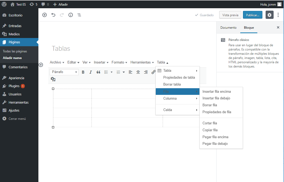Image resolution: width=284 pixels, height=182 pixels.
Task: Click the Publicar button
Action: pyautogui.click(x=253, y=15)
